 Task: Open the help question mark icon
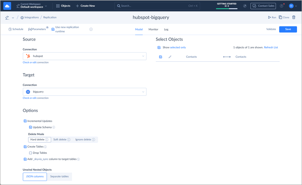click(282, 6)
